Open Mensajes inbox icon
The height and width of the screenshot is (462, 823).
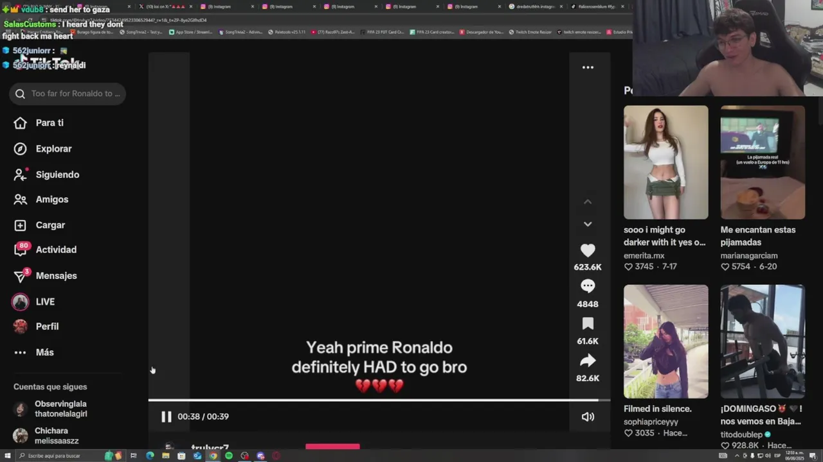click(20, 276)
